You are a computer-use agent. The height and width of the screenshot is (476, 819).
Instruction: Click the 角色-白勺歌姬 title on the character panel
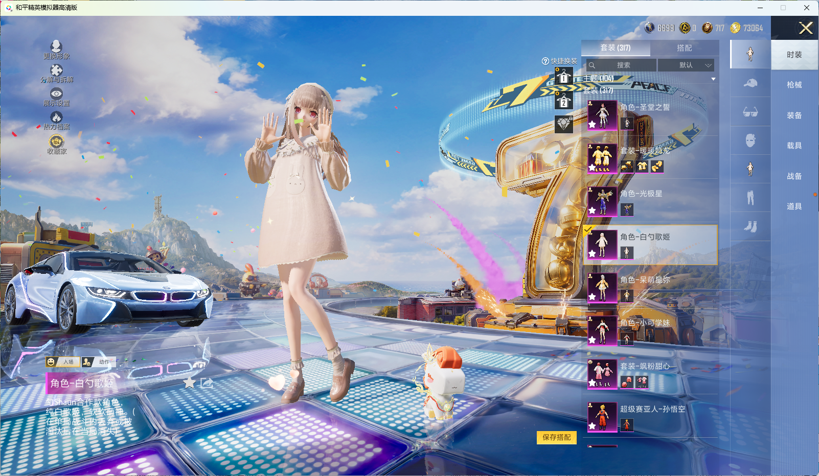(82, 383)
